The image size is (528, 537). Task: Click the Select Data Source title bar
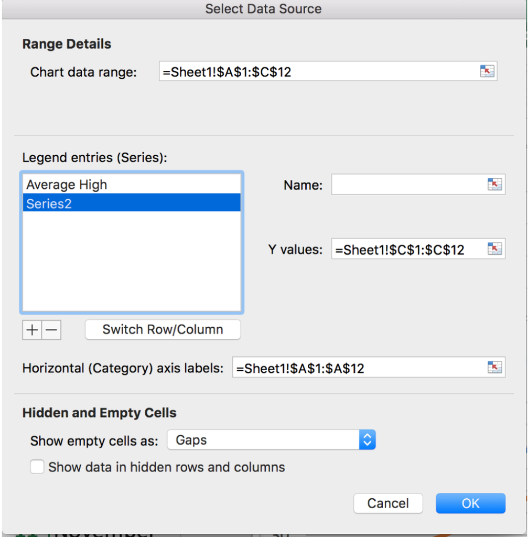pyautogui.click(x=263, y=9)
